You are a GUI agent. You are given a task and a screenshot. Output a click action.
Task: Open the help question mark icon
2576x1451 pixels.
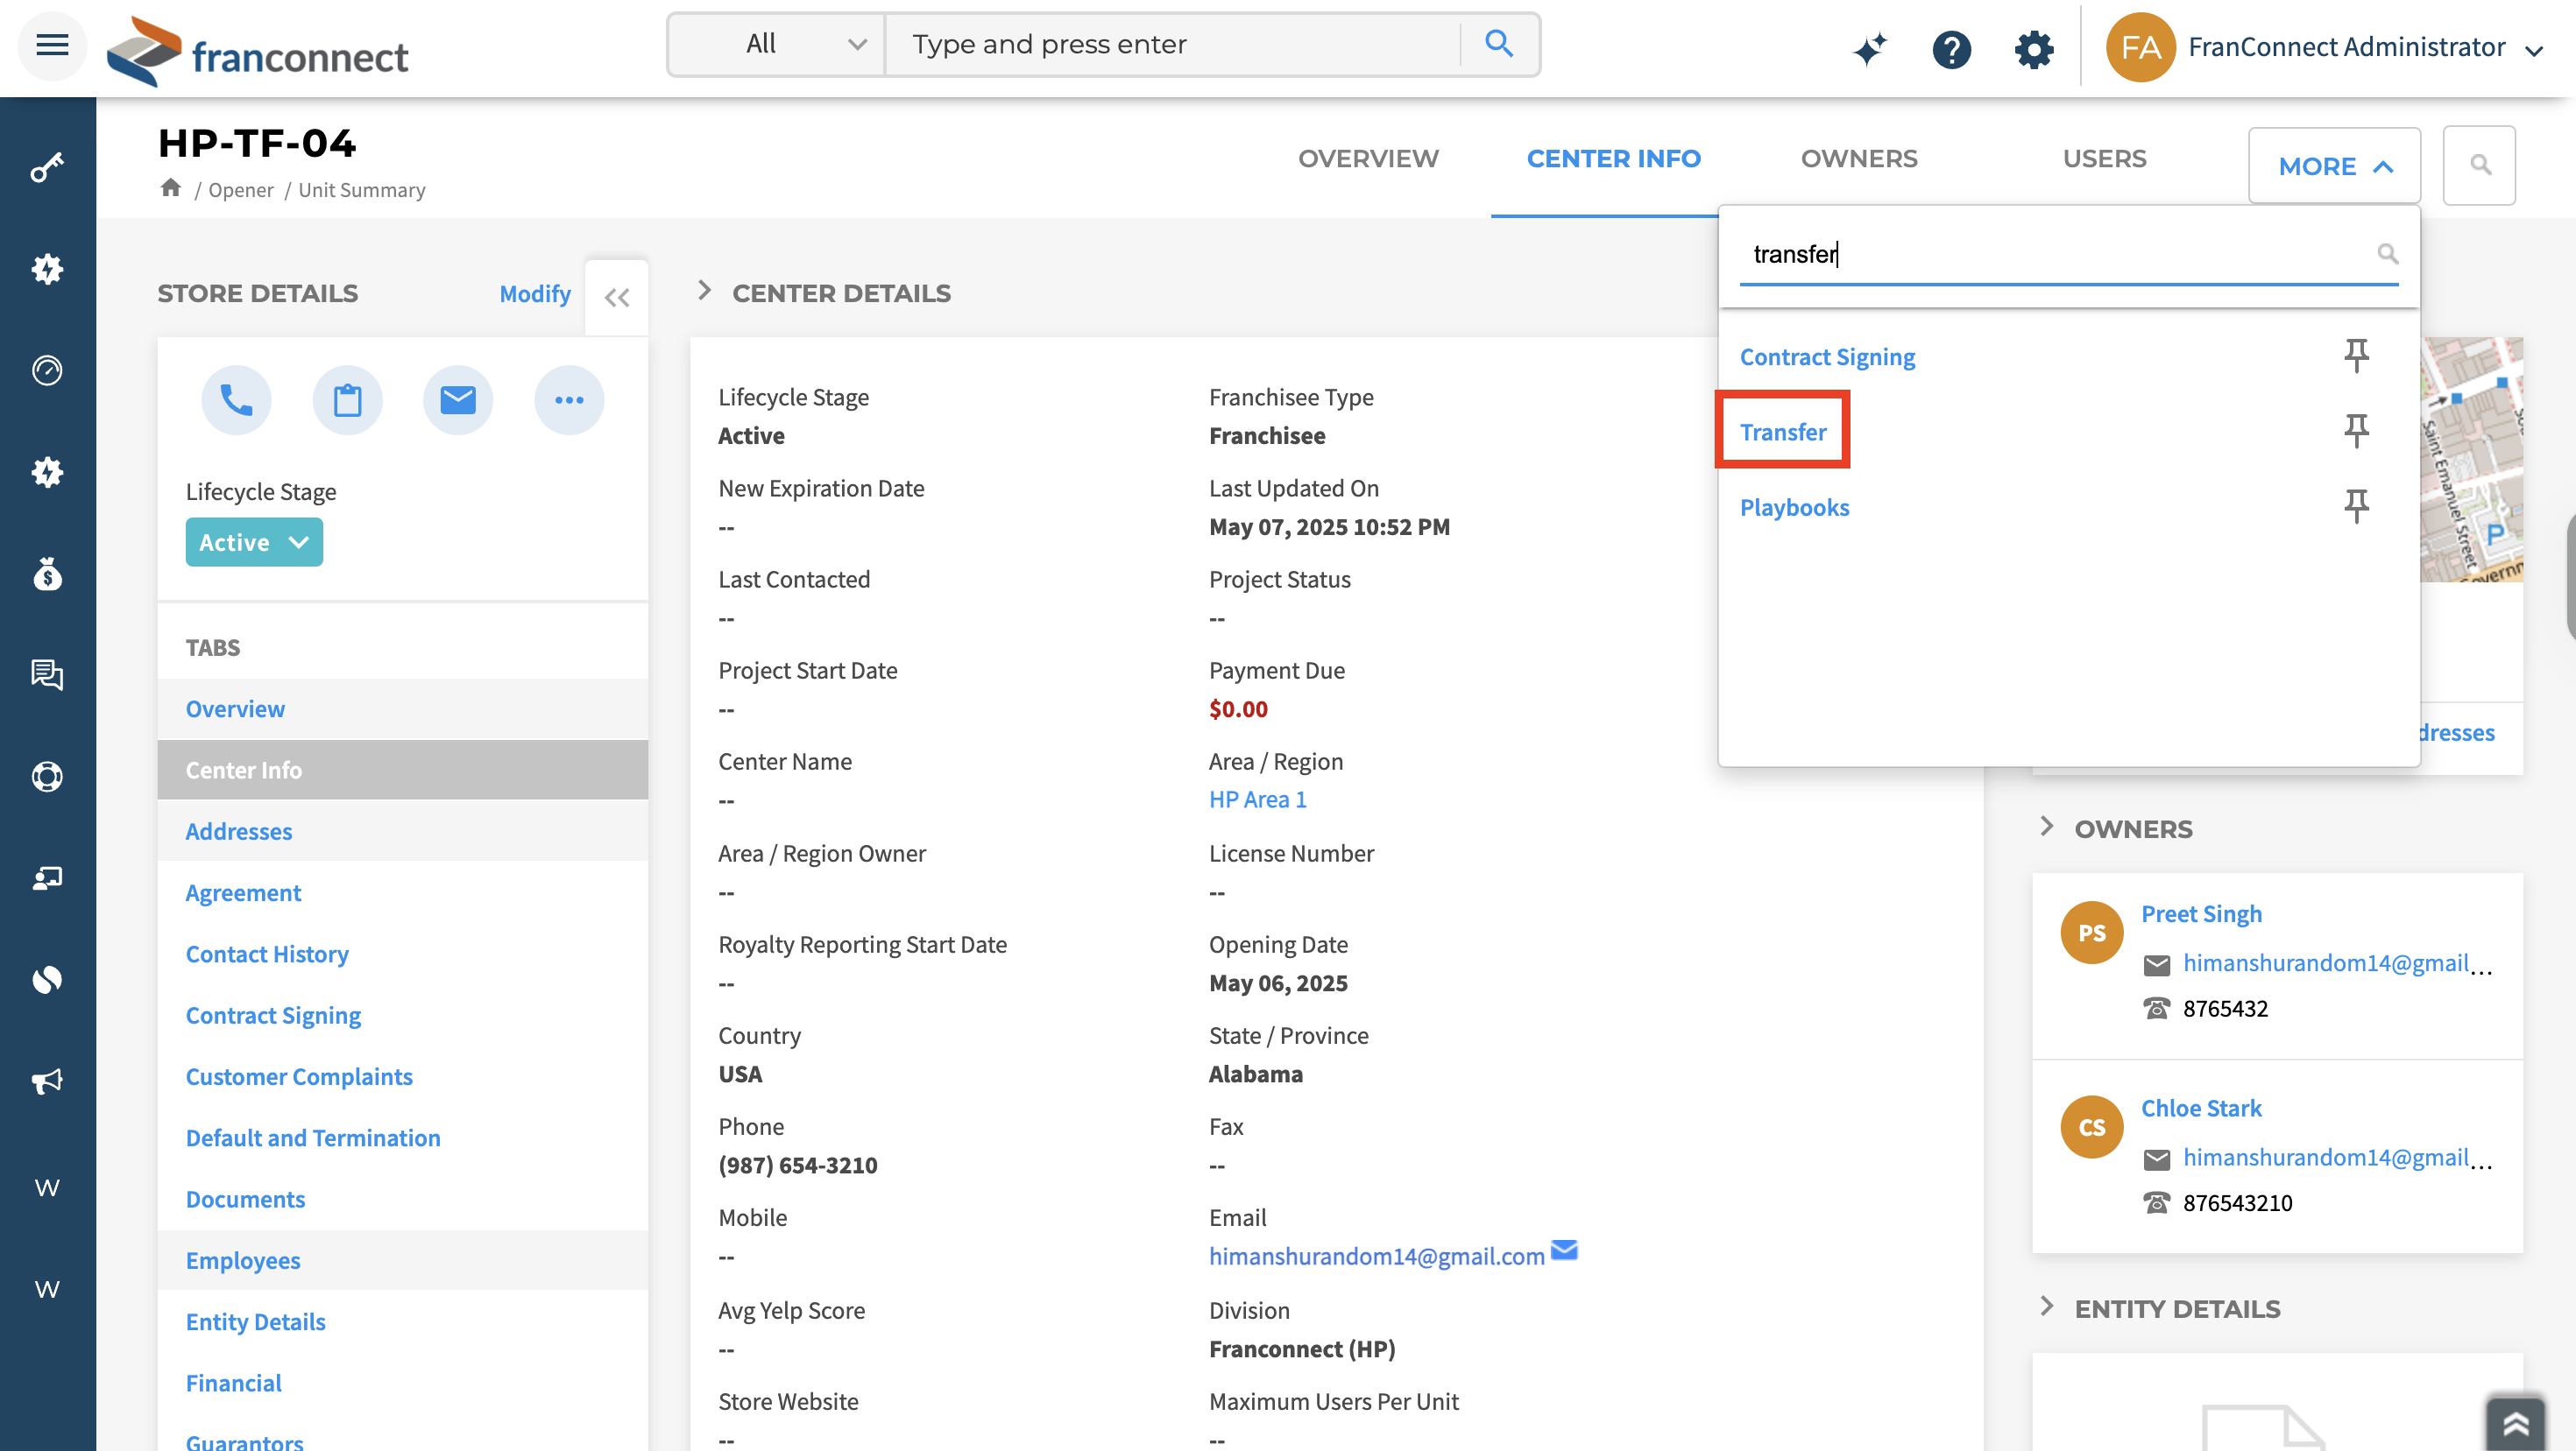click(1951, 48)
